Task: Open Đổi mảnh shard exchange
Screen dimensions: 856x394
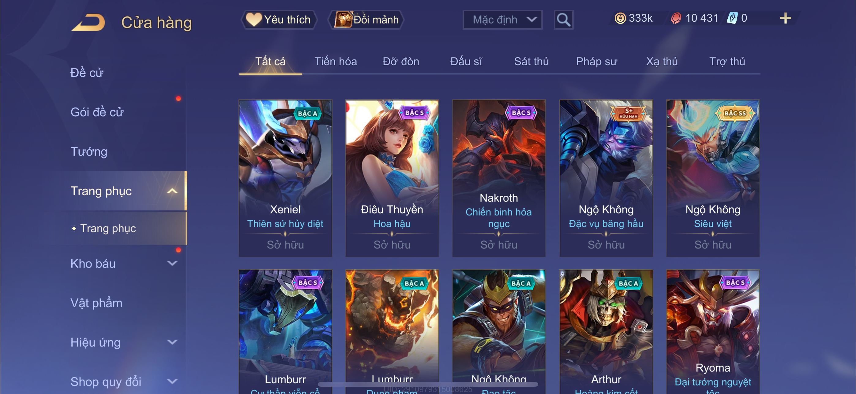Action: pyautogui.click(x=366, y=20)
